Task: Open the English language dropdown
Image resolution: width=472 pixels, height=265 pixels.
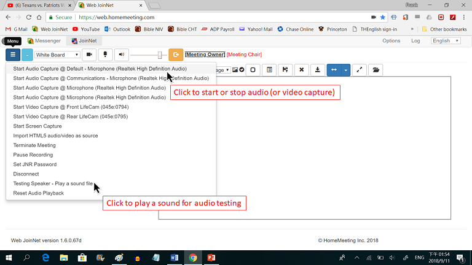Action: click(x=446, y=40)
